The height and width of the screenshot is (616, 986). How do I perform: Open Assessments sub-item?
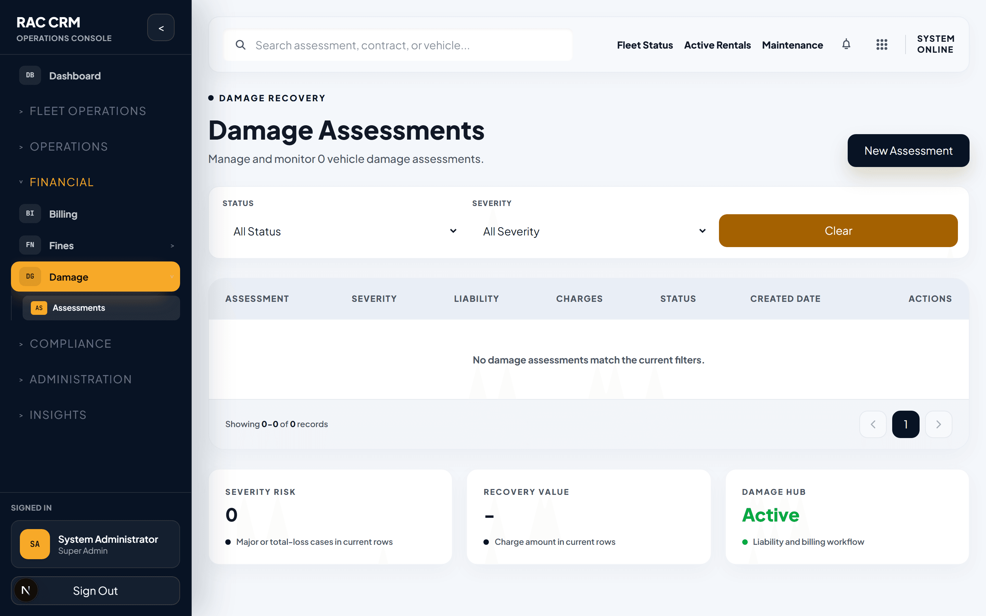[x=101, y=308]
